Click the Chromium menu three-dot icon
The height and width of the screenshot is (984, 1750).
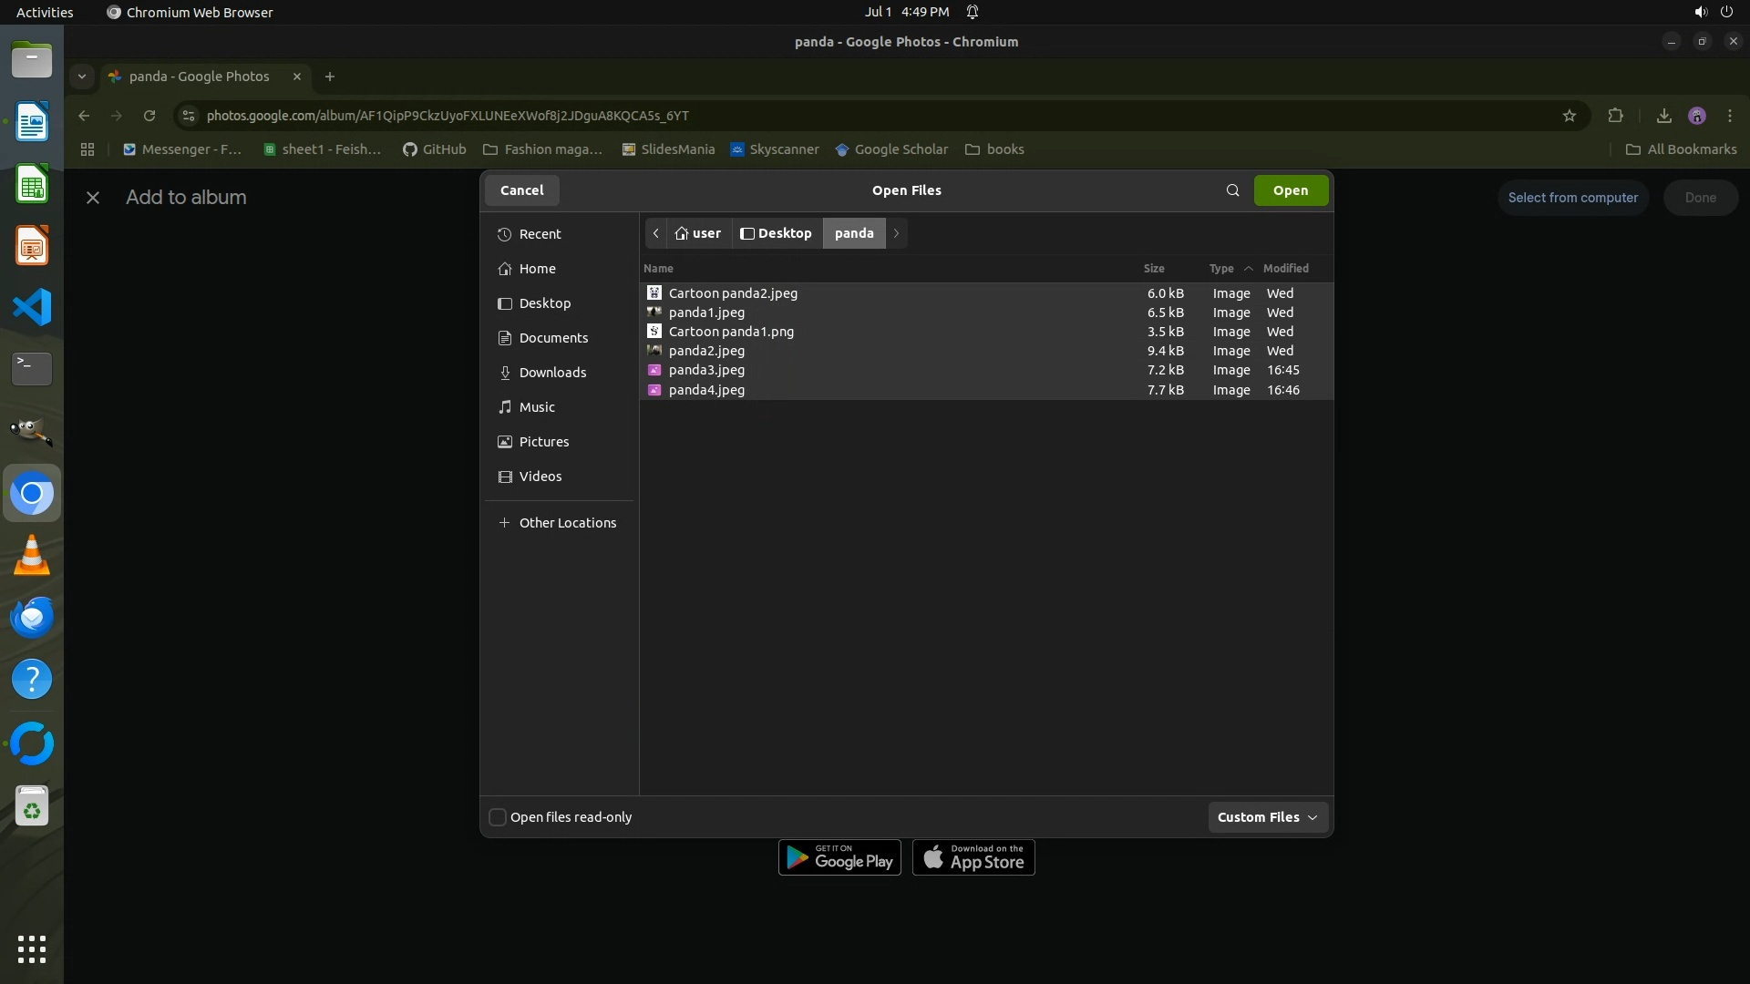1729,116
